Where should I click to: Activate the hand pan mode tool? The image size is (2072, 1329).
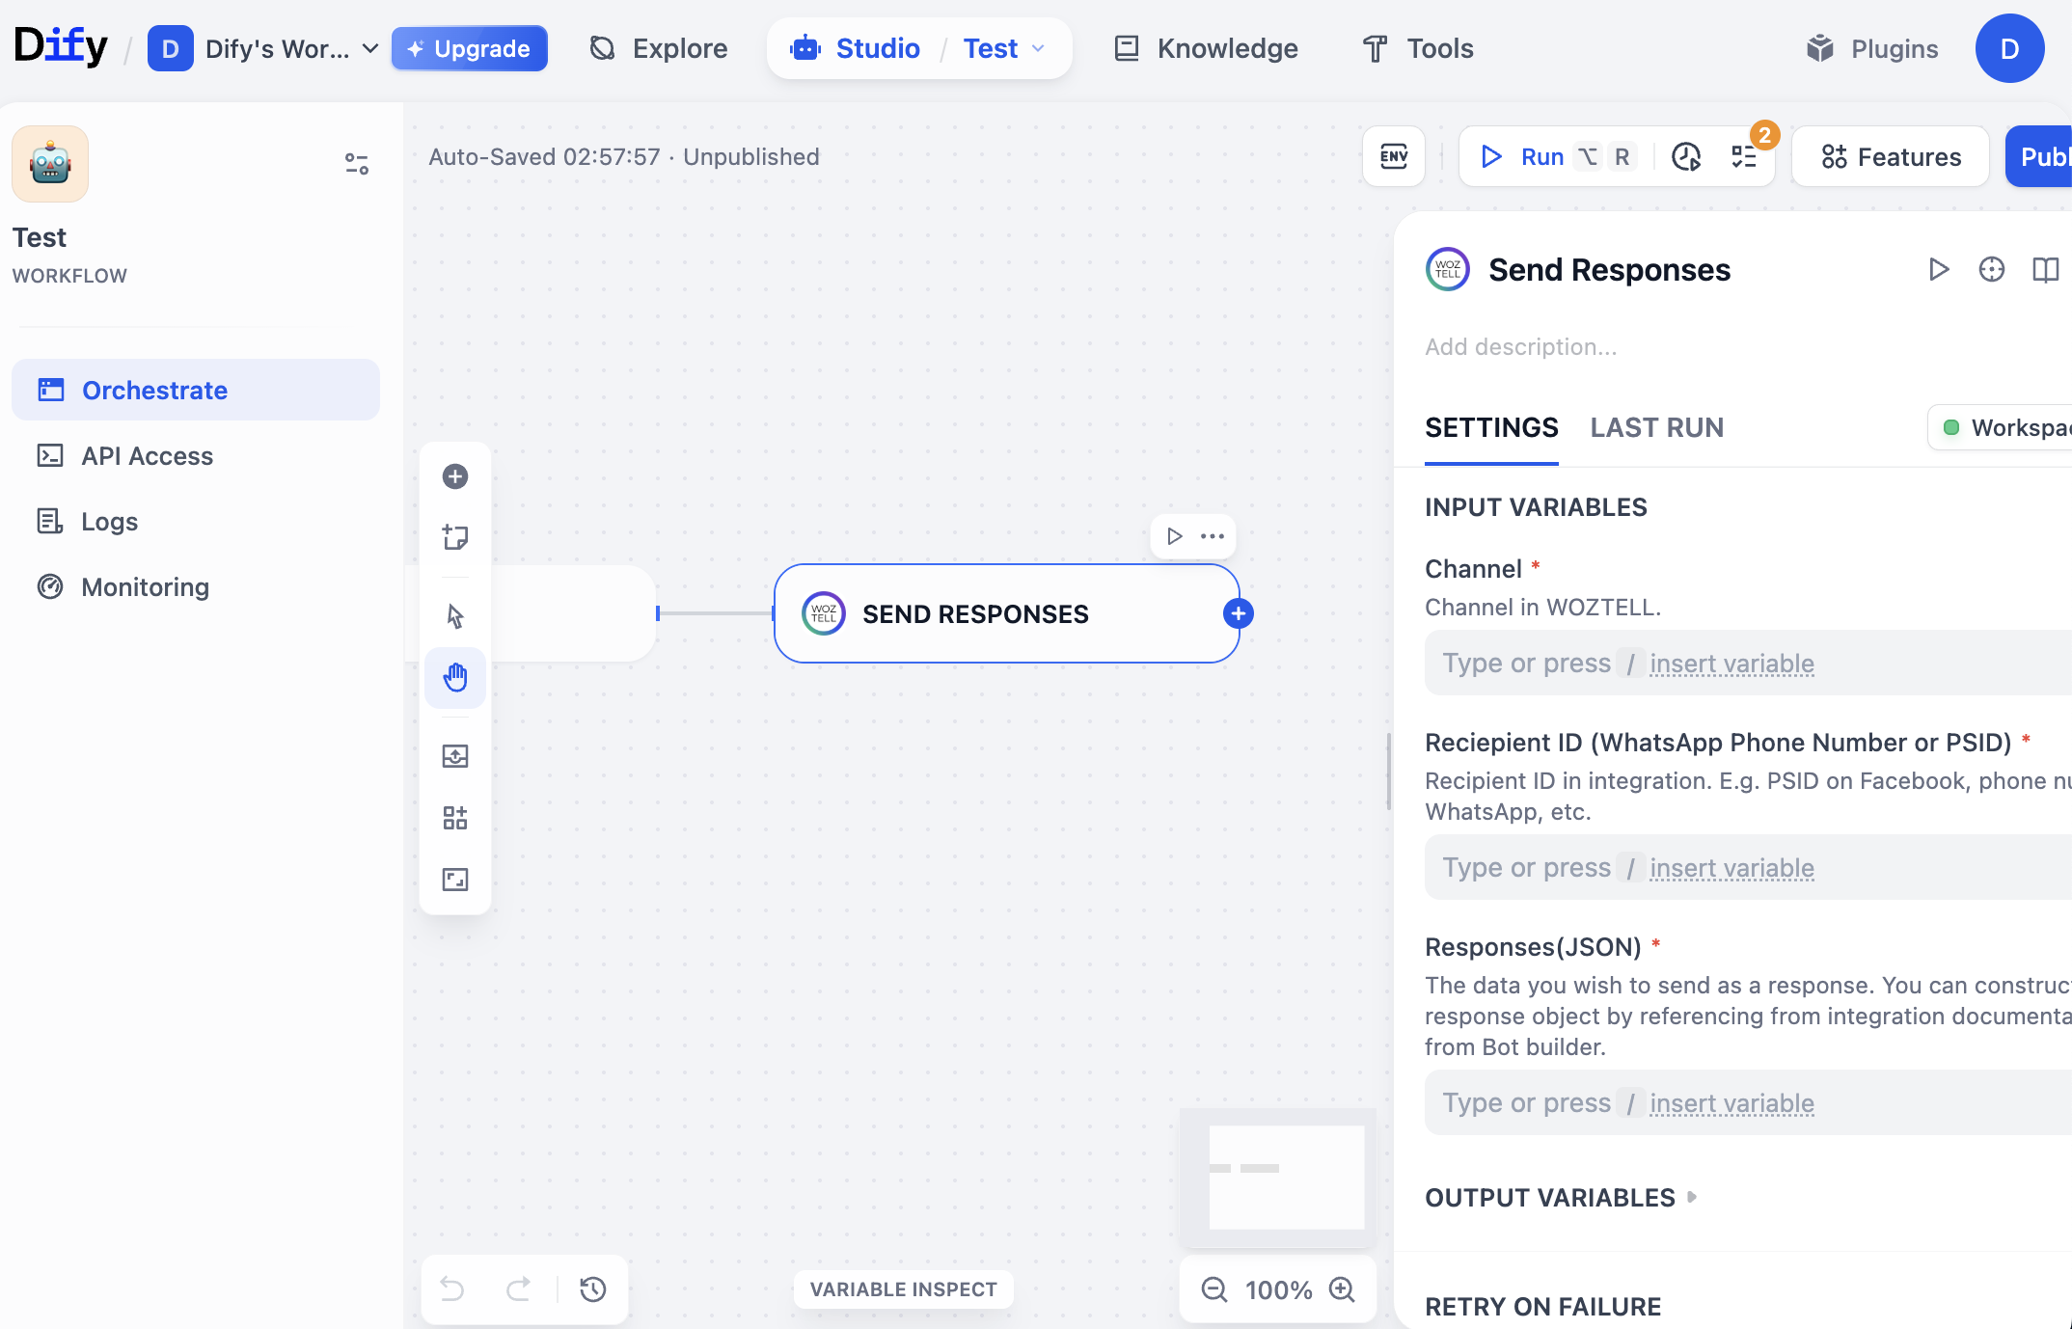tap(454, 678)
